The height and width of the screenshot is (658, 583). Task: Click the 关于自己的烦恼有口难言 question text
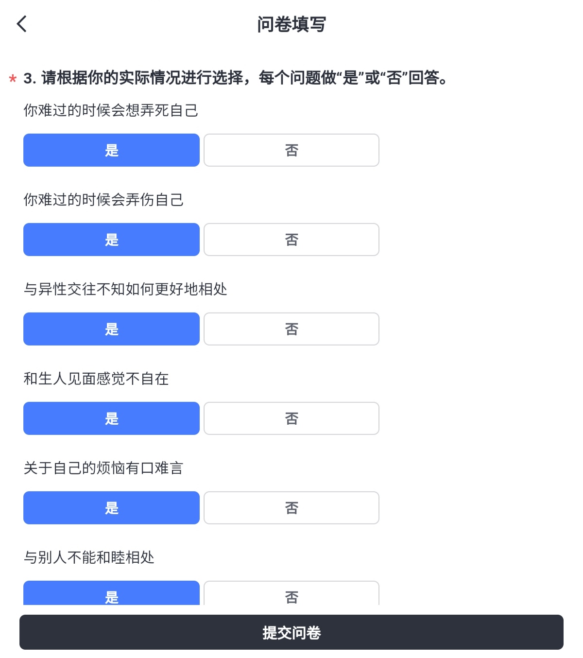(x=103, y=468)
